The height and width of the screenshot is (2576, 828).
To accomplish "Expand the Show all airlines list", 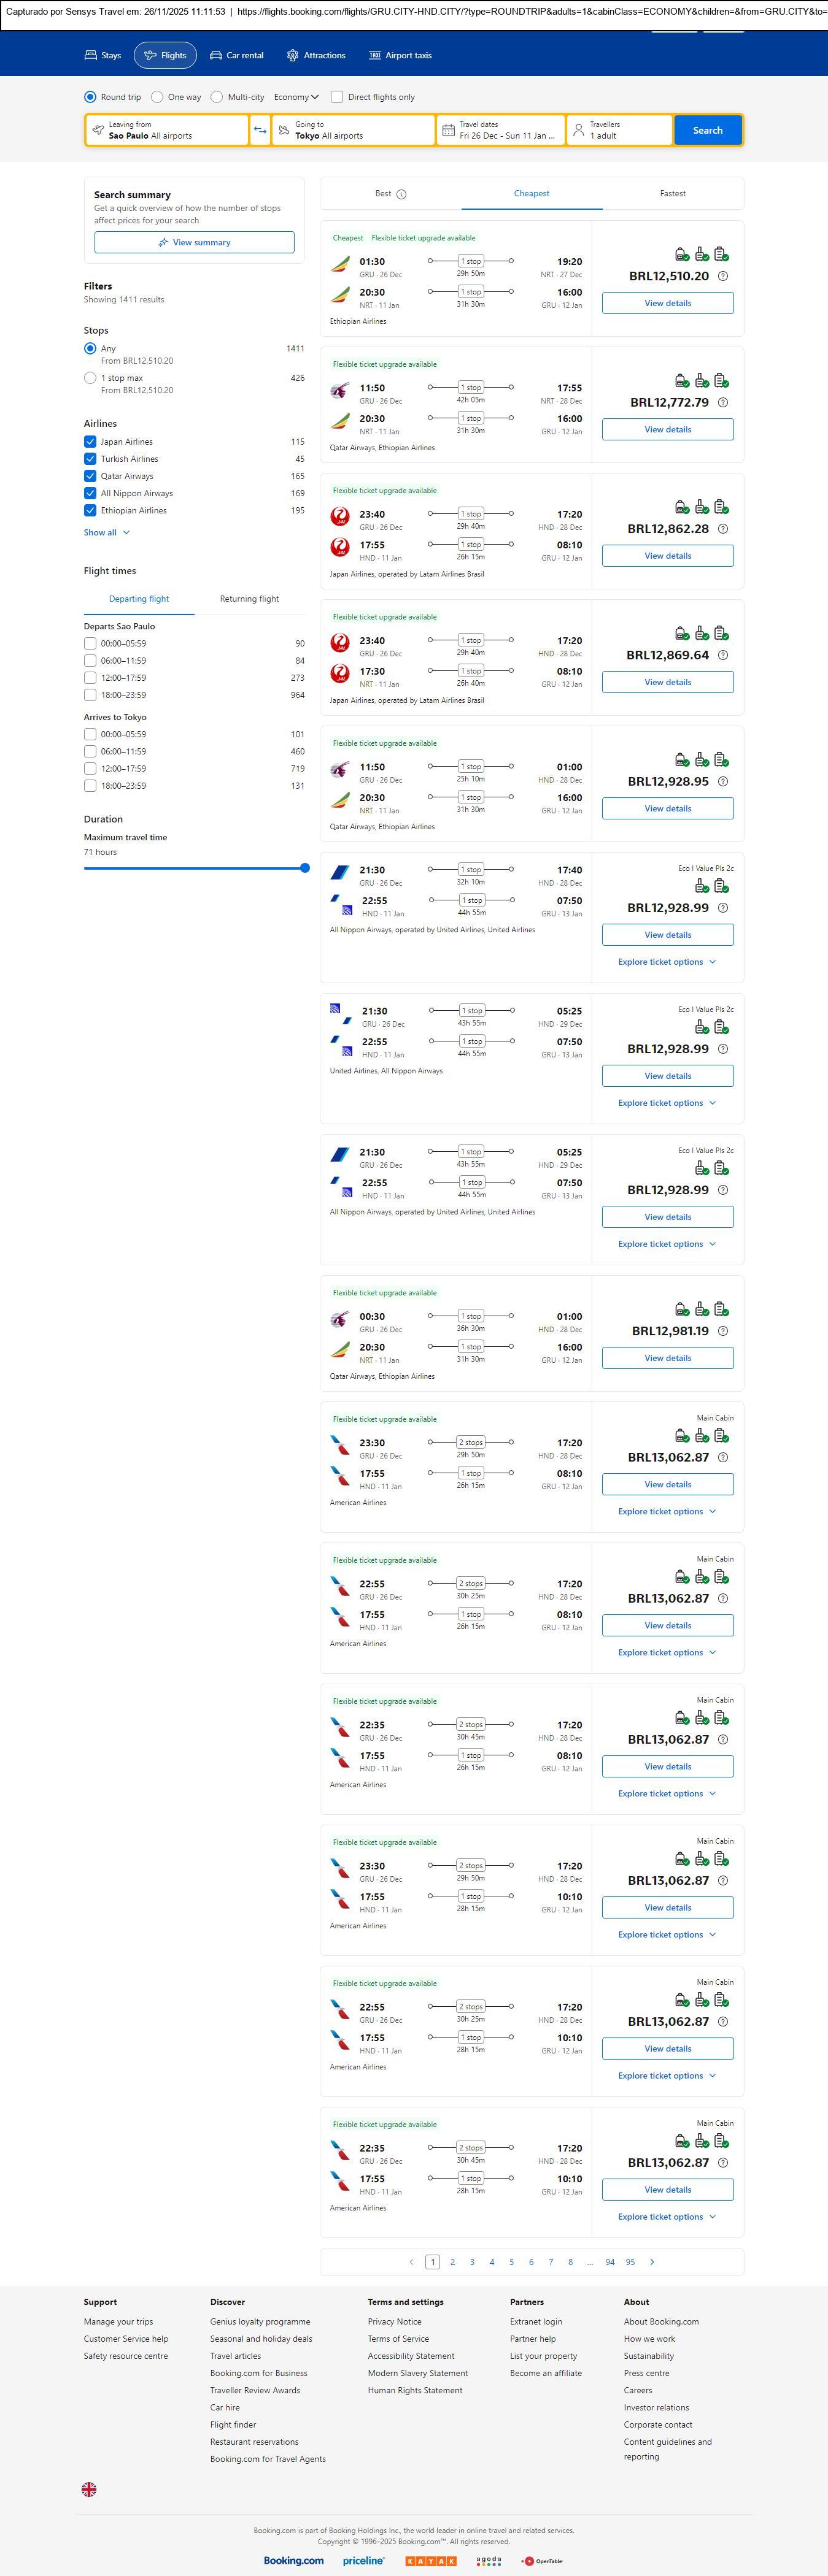I will click(x=106, y=533).
